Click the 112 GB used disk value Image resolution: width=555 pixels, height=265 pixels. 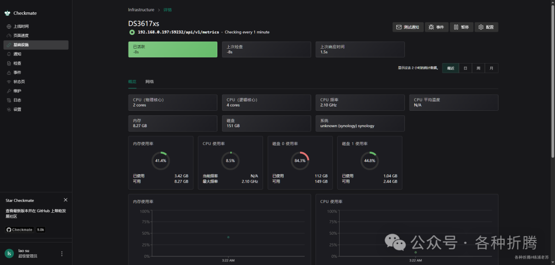click(x=321, y=176)
